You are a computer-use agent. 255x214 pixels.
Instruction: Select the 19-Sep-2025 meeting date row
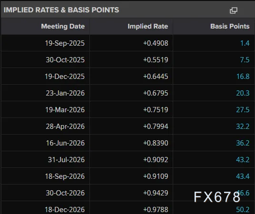click(128, 43)
